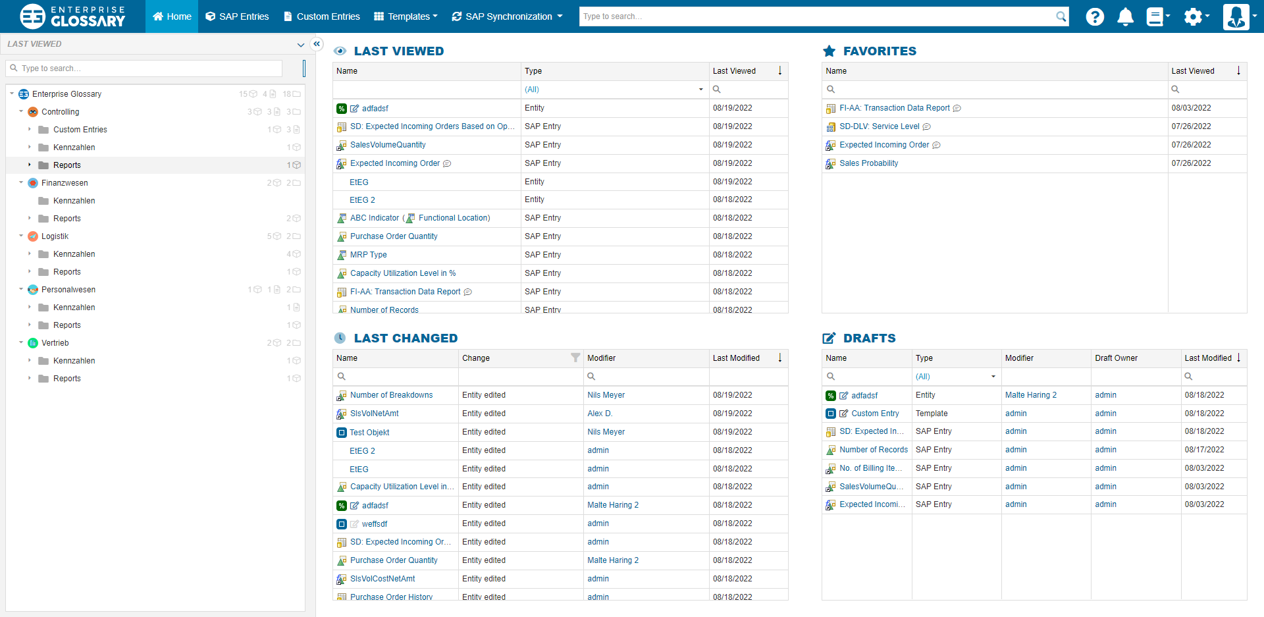The height and width of the screenshot is (617, 1264).
Task: Open the Sales Probability favorite
Action: [x=869, y=163]
